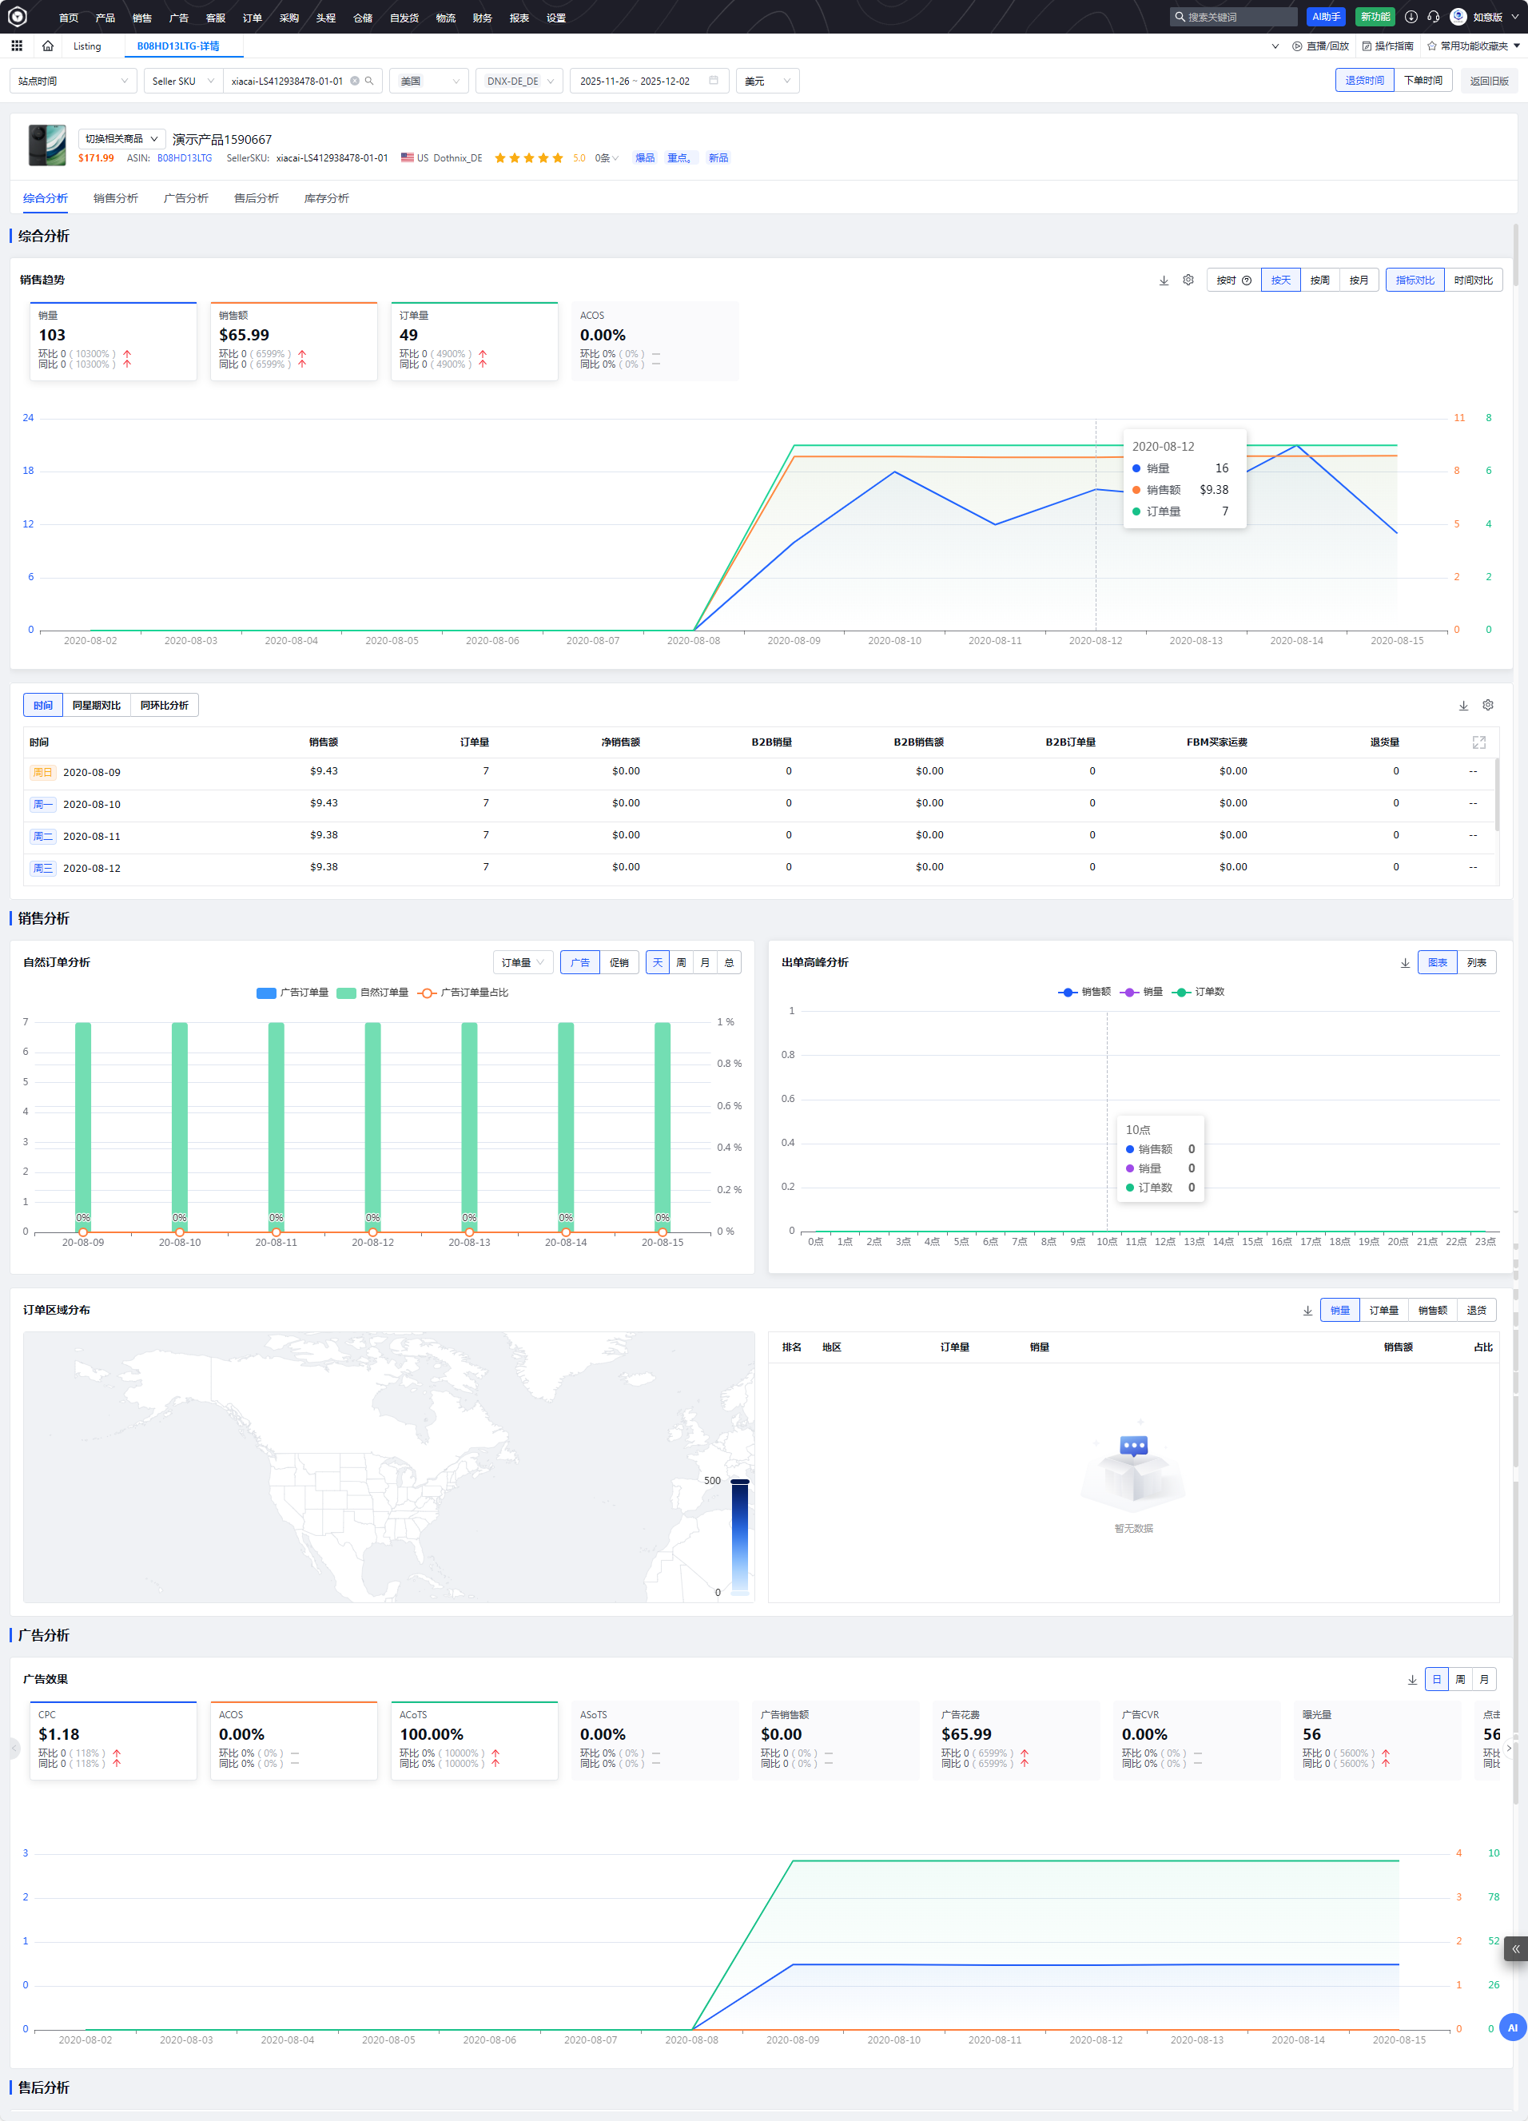1528x2121 pixels.
Task: Open sales trend settings gear
Action: (x=1188, y=281)
